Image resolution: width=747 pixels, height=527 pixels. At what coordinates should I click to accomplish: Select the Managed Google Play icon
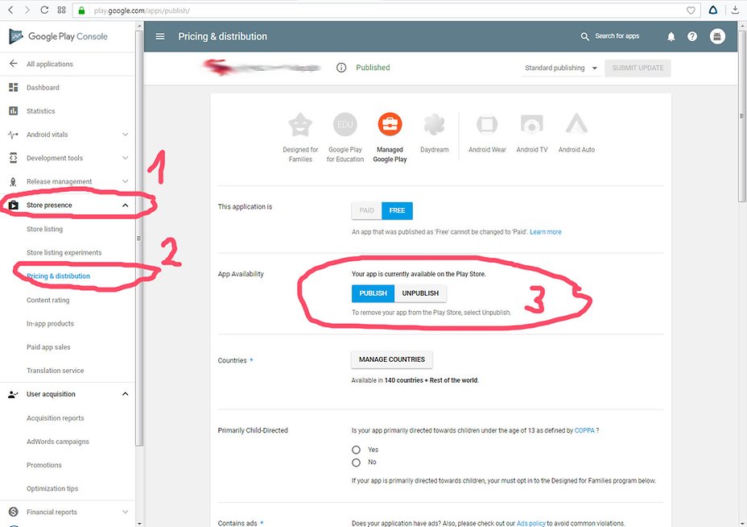click(390, 124)
